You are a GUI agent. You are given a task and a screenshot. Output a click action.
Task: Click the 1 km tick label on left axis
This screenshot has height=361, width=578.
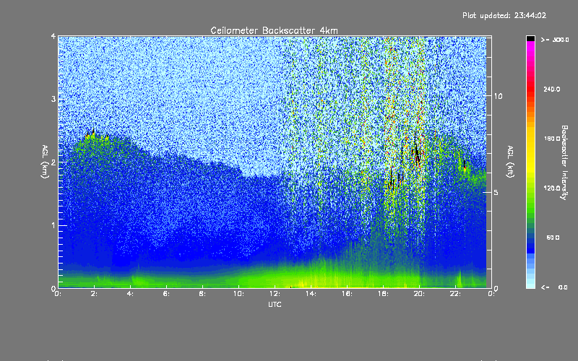click(53, 225)
